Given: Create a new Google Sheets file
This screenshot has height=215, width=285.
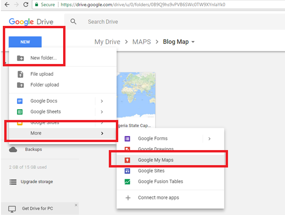Looking at the screenshot, I should point(46,111).
